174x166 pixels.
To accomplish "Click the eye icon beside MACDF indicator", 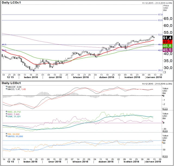I will pyautogui.click(x=7, y=86).
